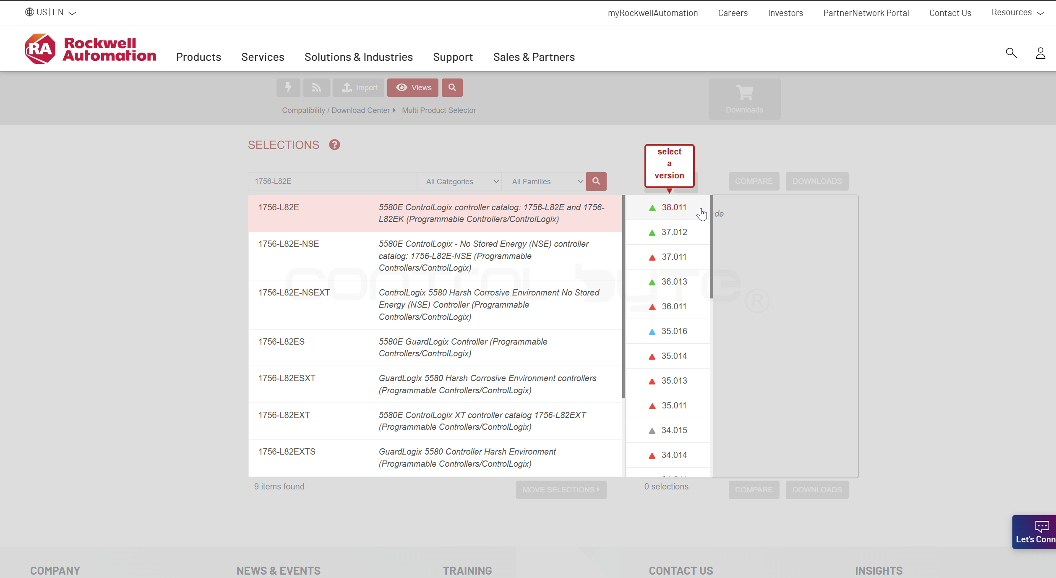Select the 1756-L82E-NSEXT product row

435,305
